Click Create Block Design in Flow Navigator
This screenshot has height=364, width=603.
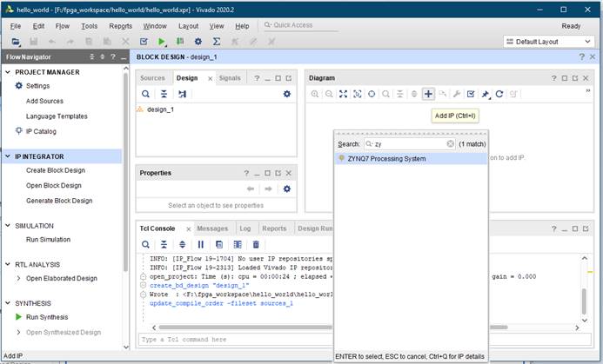pos(56,170)
